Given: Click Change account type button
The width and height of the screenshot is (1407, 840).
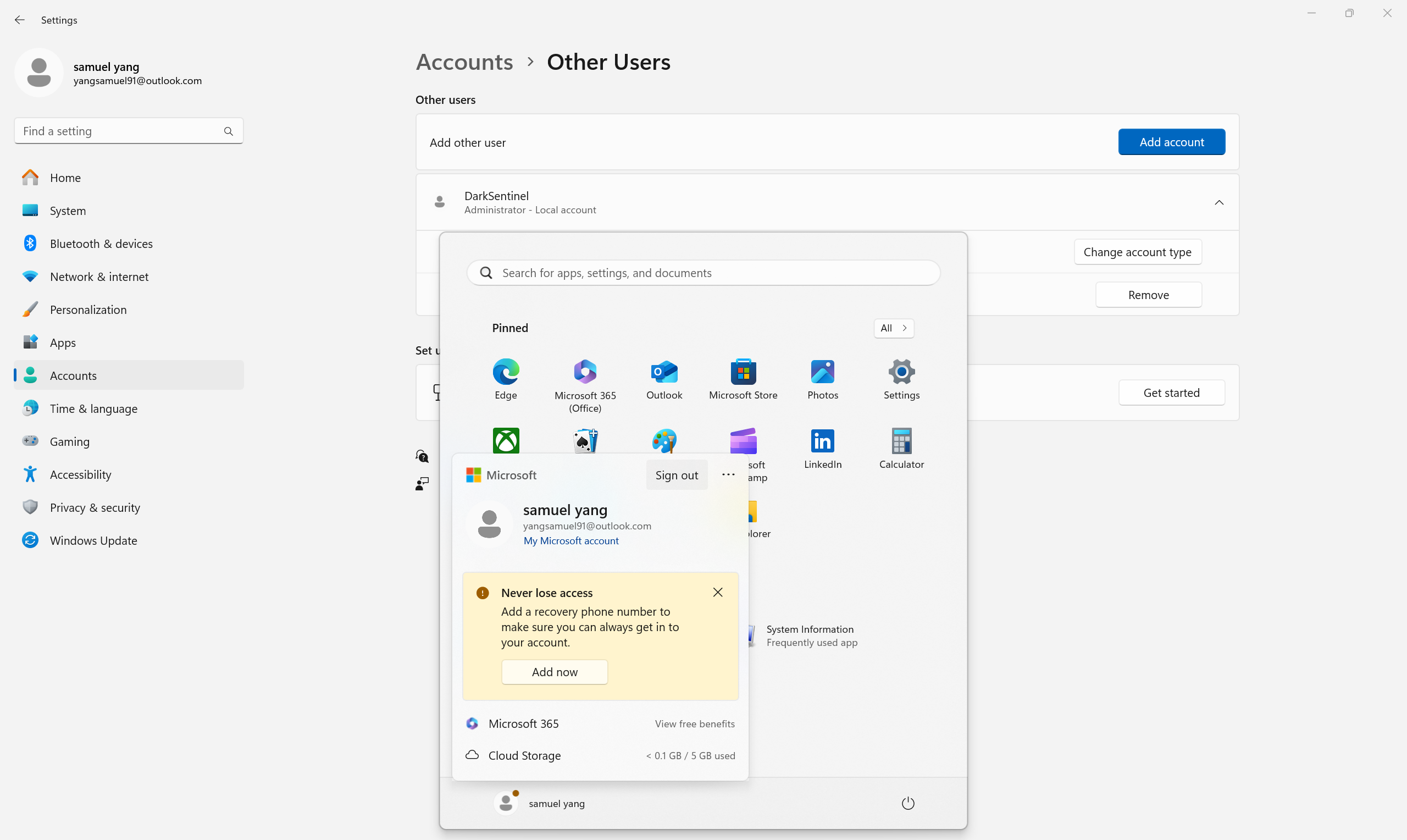Looking at the screenshot, I should 1137,252.
